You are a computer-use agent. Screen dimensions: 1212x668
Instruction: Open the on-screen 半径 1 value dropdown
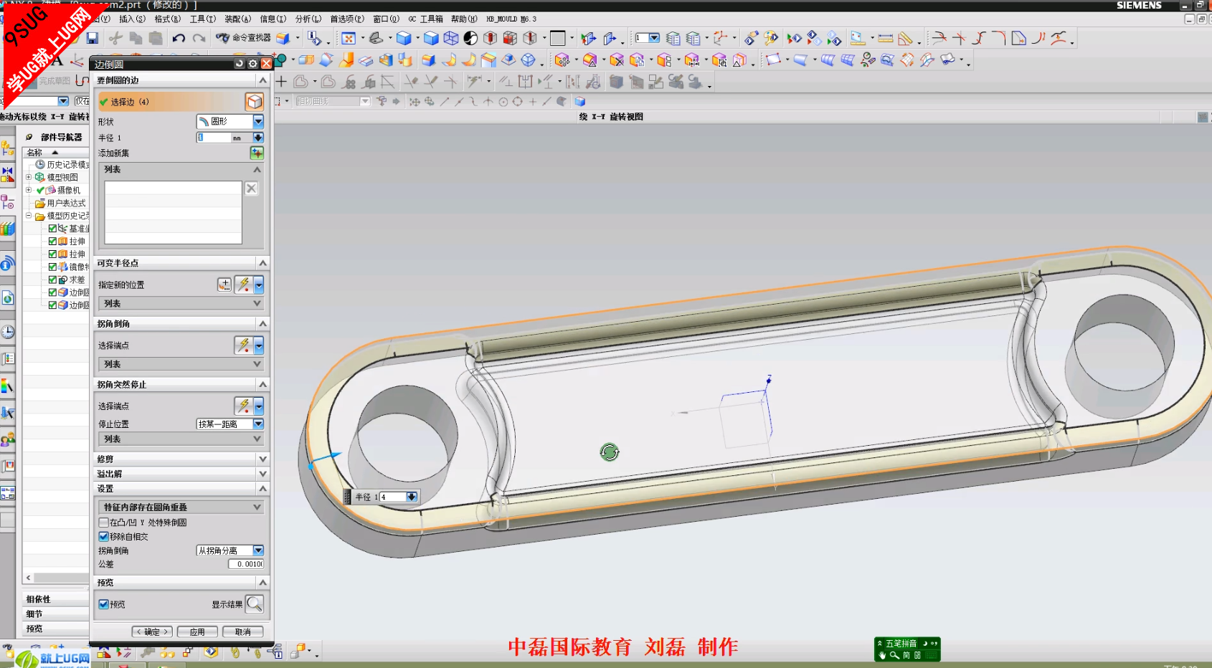(412, 497)
